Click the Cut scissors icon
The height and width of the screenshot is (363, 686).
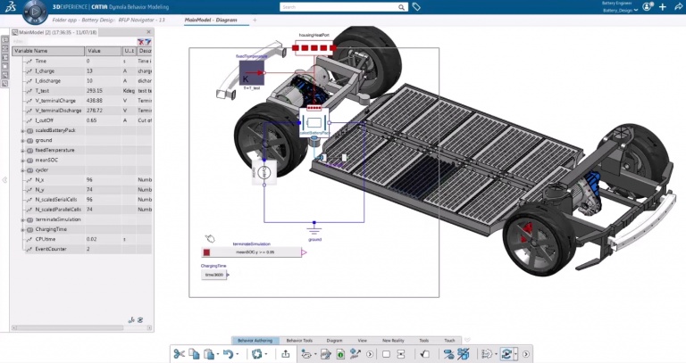179,353
